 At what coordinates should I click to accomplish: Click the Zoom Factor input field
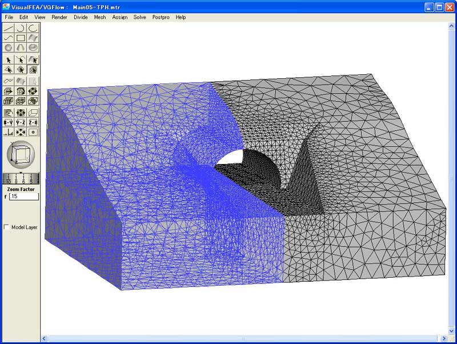pyautogui.click(x=23, y=197)
